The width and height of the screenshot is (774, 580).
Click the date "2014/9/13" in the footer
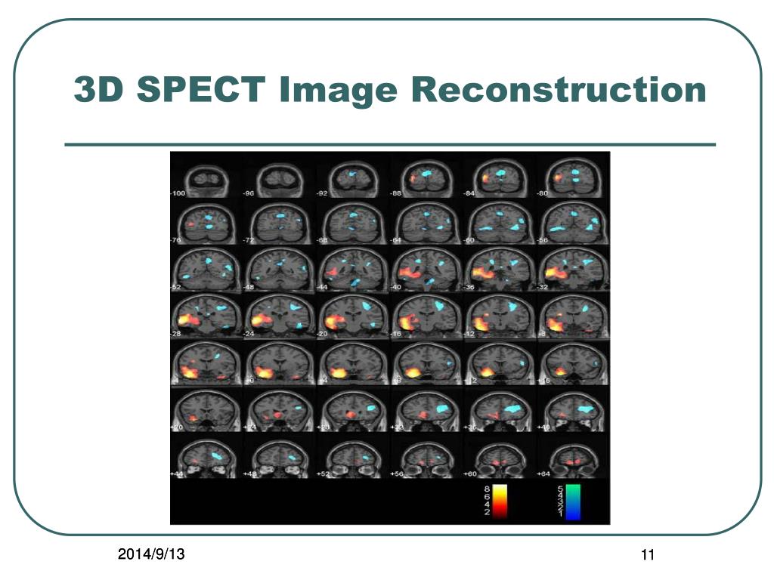pos(151,554)
